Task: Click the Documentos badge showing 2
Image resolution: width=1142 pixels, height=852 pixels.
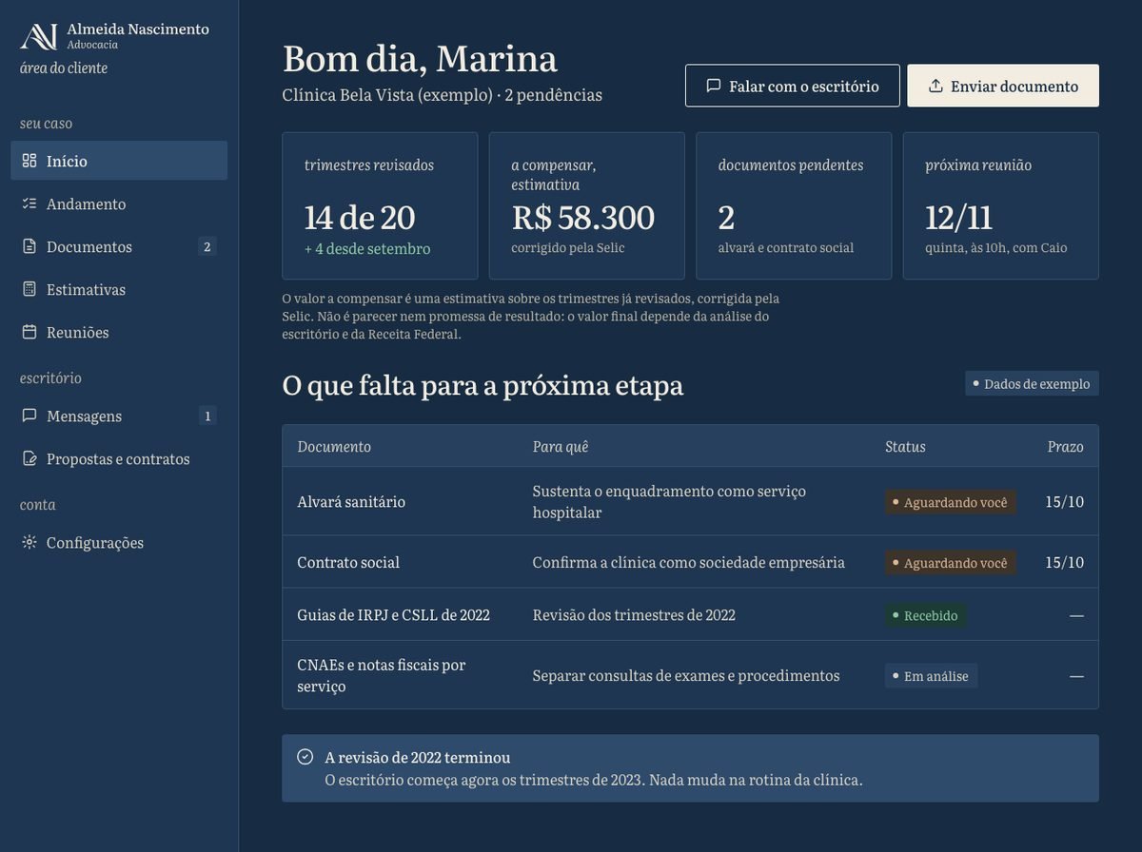Action: point(207,246)
